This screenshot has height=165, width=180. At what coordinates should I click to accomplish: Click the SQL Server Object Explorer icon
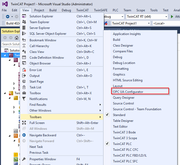click(x=24, y=33)
